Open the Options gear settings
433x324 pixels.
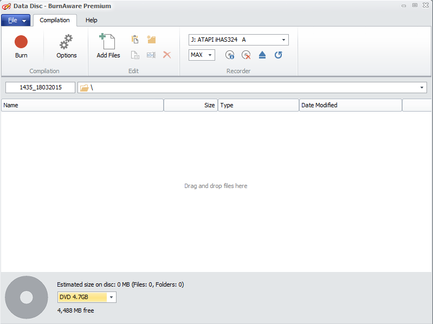(66, 47)
